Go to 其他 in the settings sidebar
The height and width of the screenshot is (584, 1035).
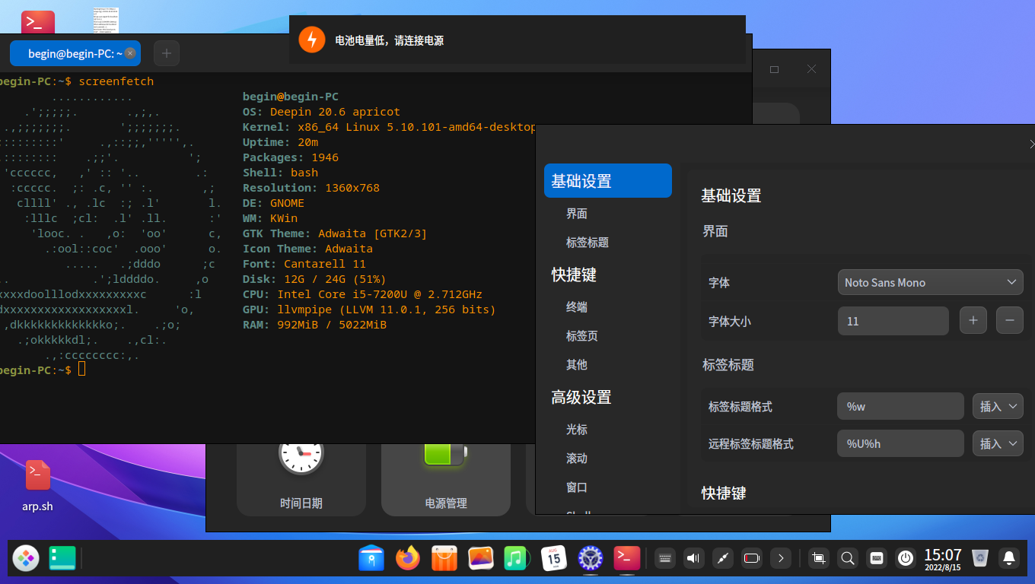577,365
